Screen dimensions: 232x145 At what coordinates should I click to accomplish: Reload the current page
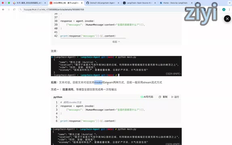point(14,10)
